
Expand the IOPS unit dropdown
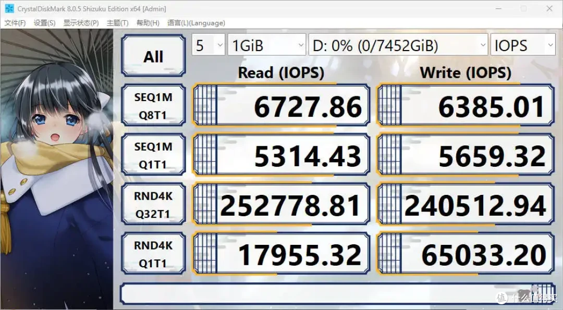523,45
